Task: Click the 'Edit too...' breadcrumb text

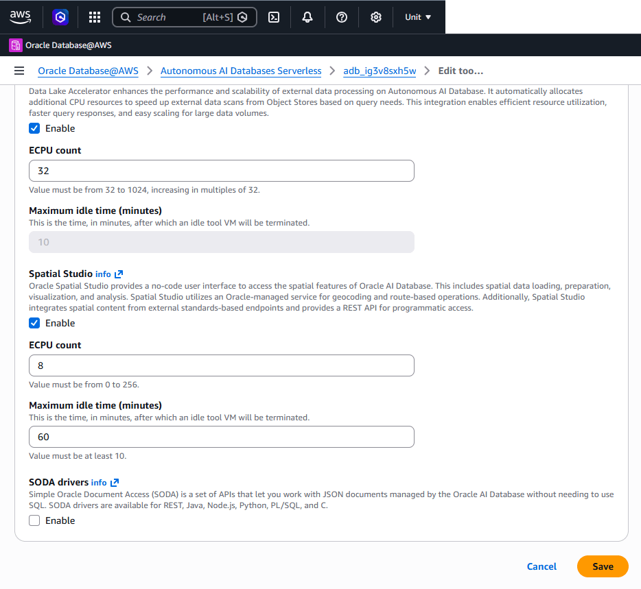Action: (461, 71)
